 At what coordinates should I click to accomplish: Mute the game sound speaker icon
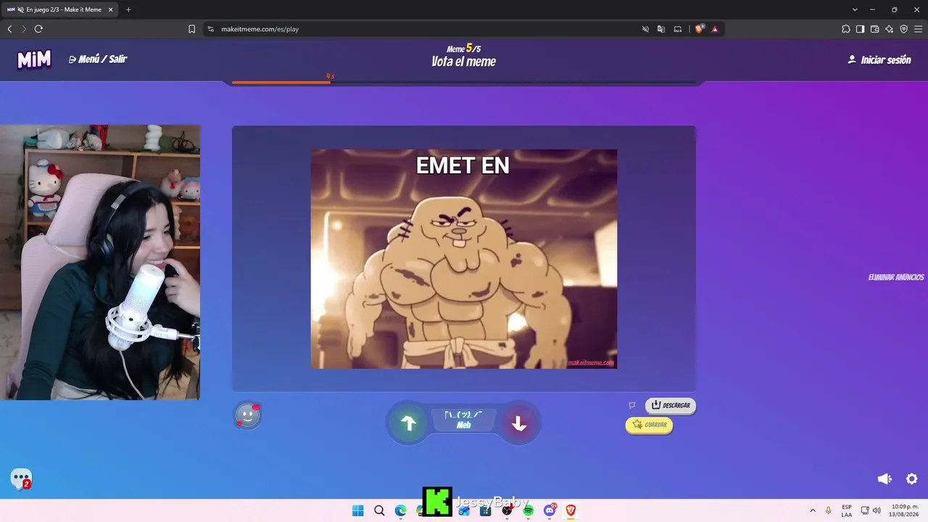884,478
